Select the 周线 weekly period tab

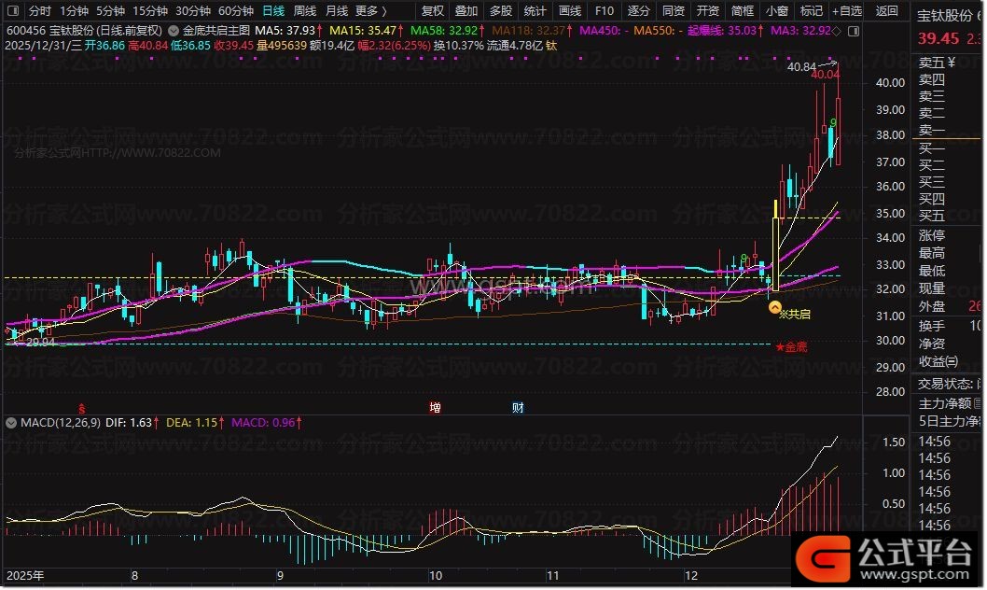(x=304, y=11)
